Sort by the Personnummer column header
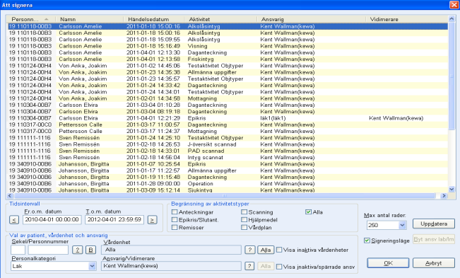Image resolution: width=460 pixels, height=278 pixels. pyautogui.click(x=30, y=19)
